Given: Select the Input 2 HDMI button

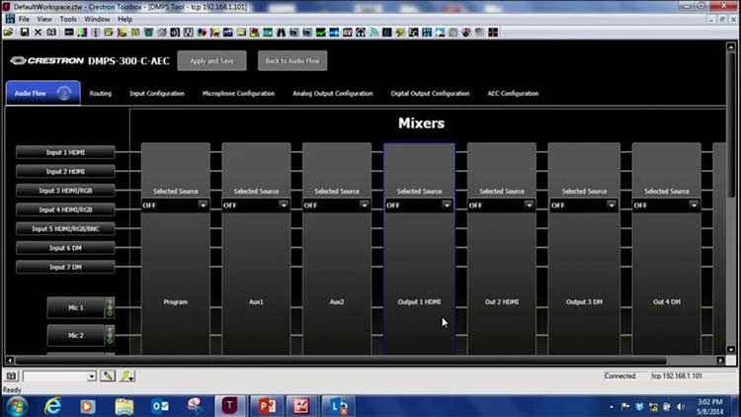Looking at the screenshot, I should tap(65, 171).
